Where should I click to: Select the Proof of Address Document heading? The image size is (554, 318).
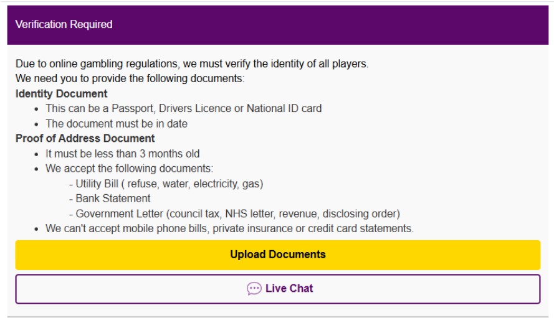click(85, 138)
